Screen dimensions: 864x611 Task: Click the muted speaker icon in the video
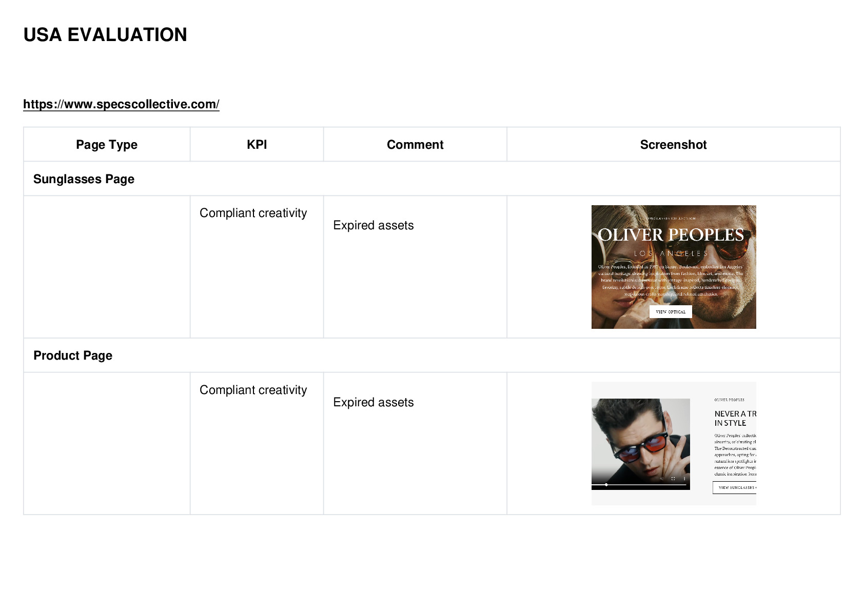[x=662, y=478]
